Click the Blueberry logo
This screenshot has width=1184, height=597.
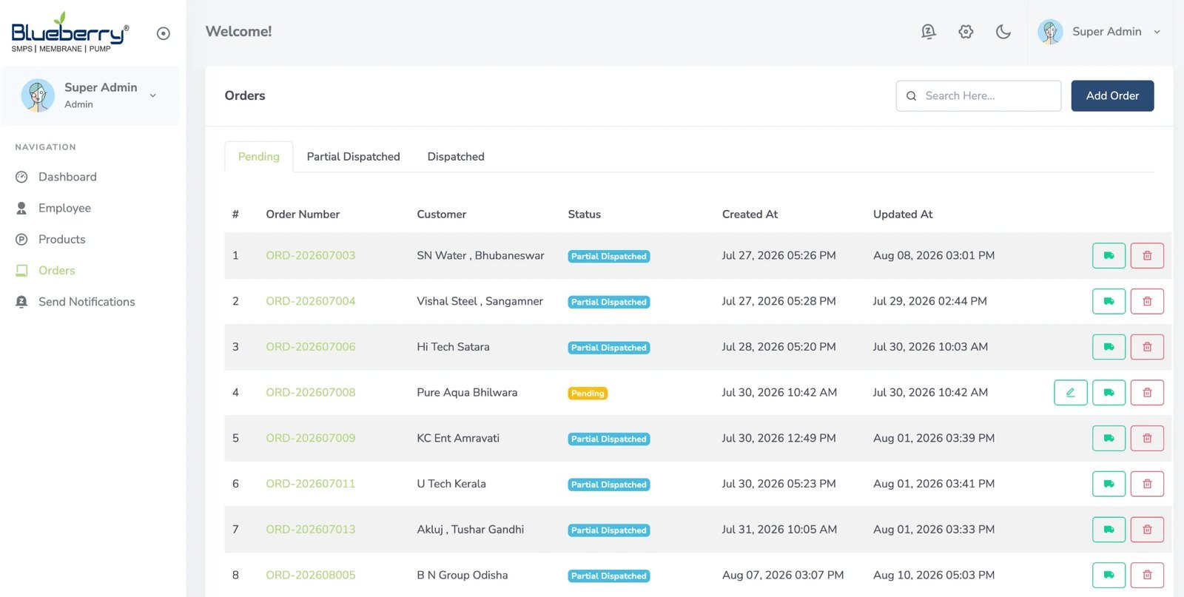70,33
